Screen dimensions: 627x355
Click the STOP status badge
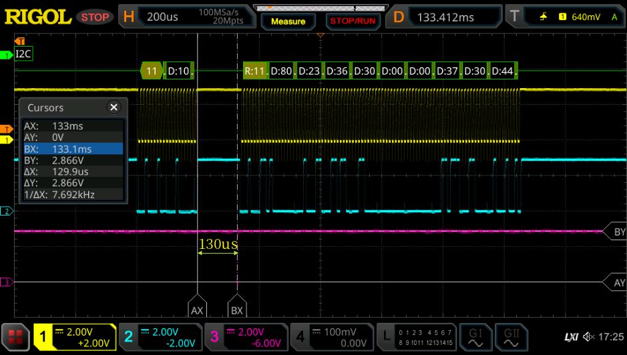click(x=95, y=17)
